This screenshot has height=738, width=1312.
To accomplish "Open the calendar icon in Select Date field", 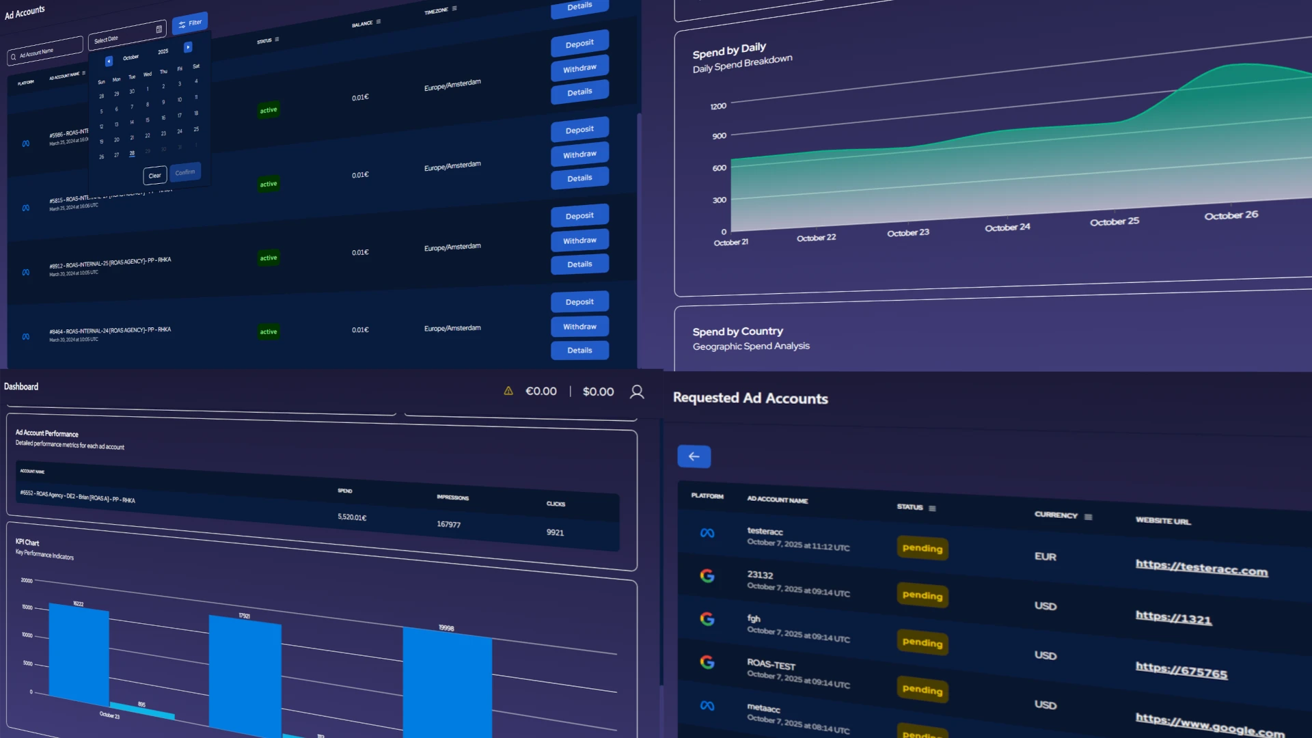I will pos(159,28).
